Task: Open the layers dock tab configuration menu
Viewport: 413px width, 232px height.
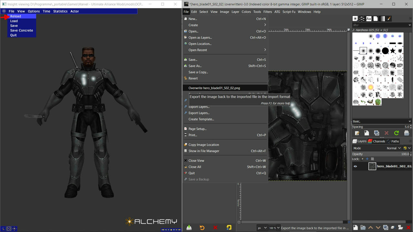Action: [x=410, y=141]
